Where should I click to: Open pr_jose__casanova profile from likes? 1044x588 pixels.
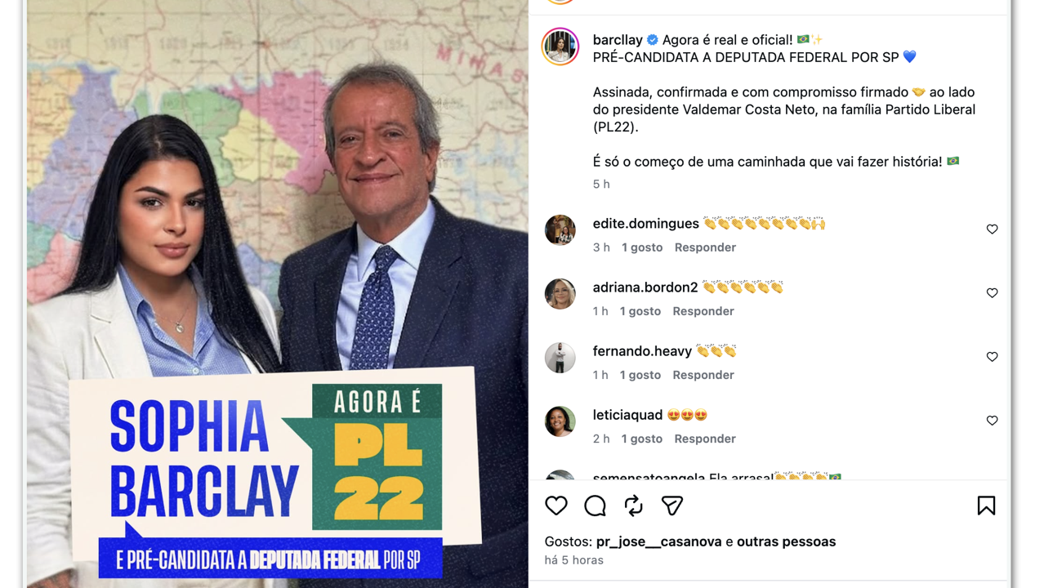pyautogui.click(x=659, y=541)
